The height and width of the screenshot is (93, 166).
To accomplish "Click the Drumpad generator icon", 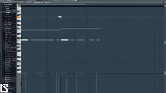I will [x=5, y=38].
